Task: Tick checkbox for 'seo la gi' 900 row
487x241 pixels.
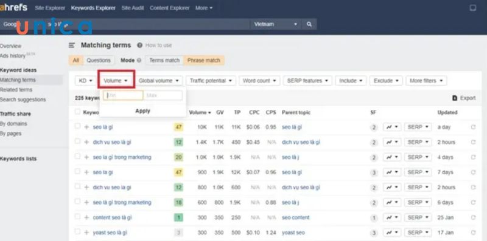Action: (x=77, y=171)
